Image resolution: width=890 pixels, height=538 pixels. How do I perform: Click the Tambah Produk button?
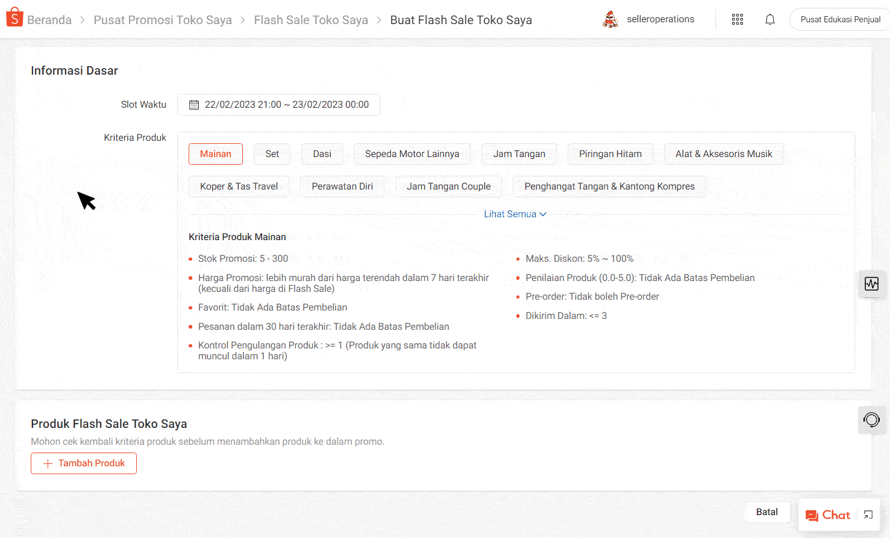tap(83, 463)
